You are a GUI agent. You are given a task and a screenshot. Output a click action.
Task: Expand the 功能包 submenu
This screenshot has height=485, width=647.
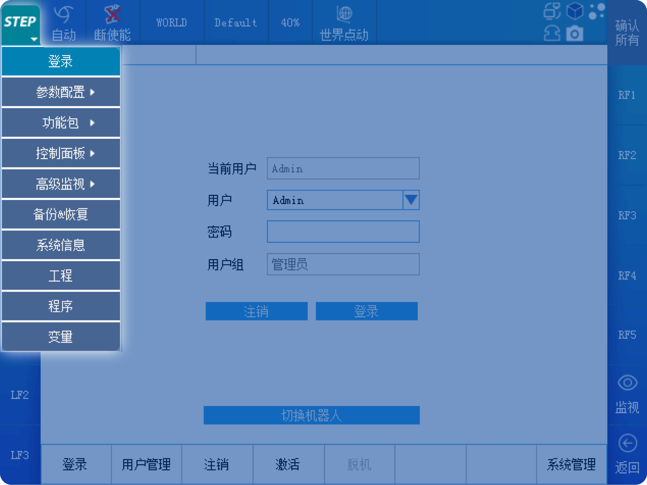(61, 123)
